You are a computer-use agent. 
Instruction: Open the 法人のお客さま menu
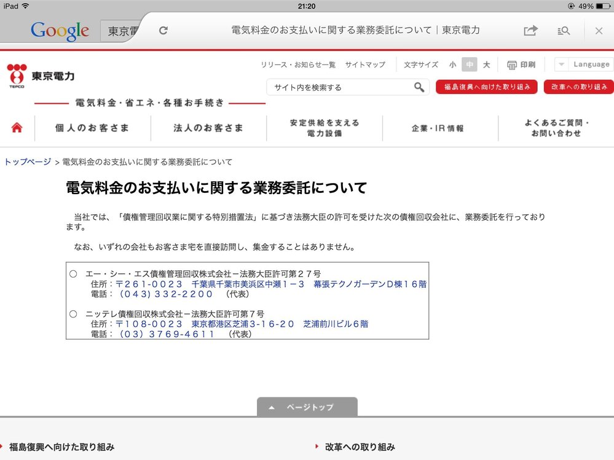coord(208,128)
